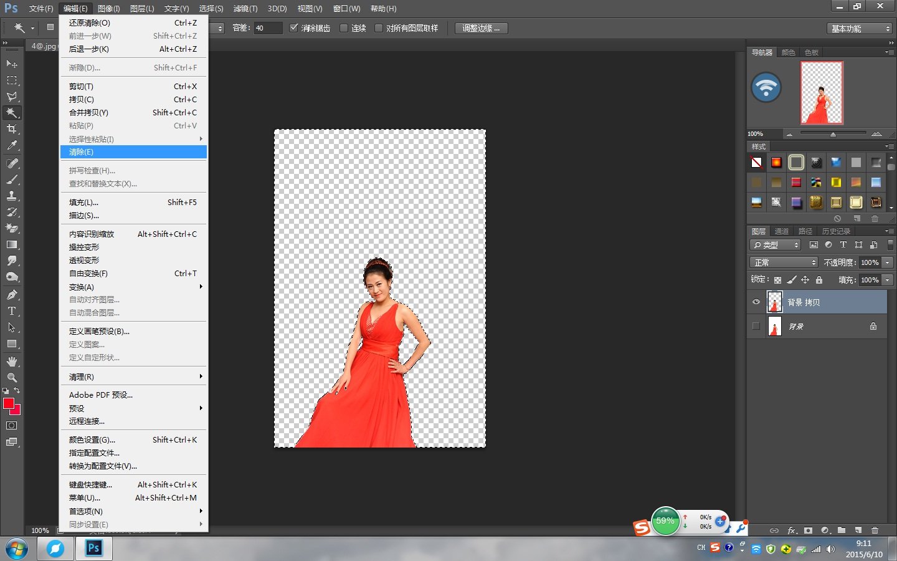
Task: Hide the 背景 拷贝 layer
Action: pos(756,302)
